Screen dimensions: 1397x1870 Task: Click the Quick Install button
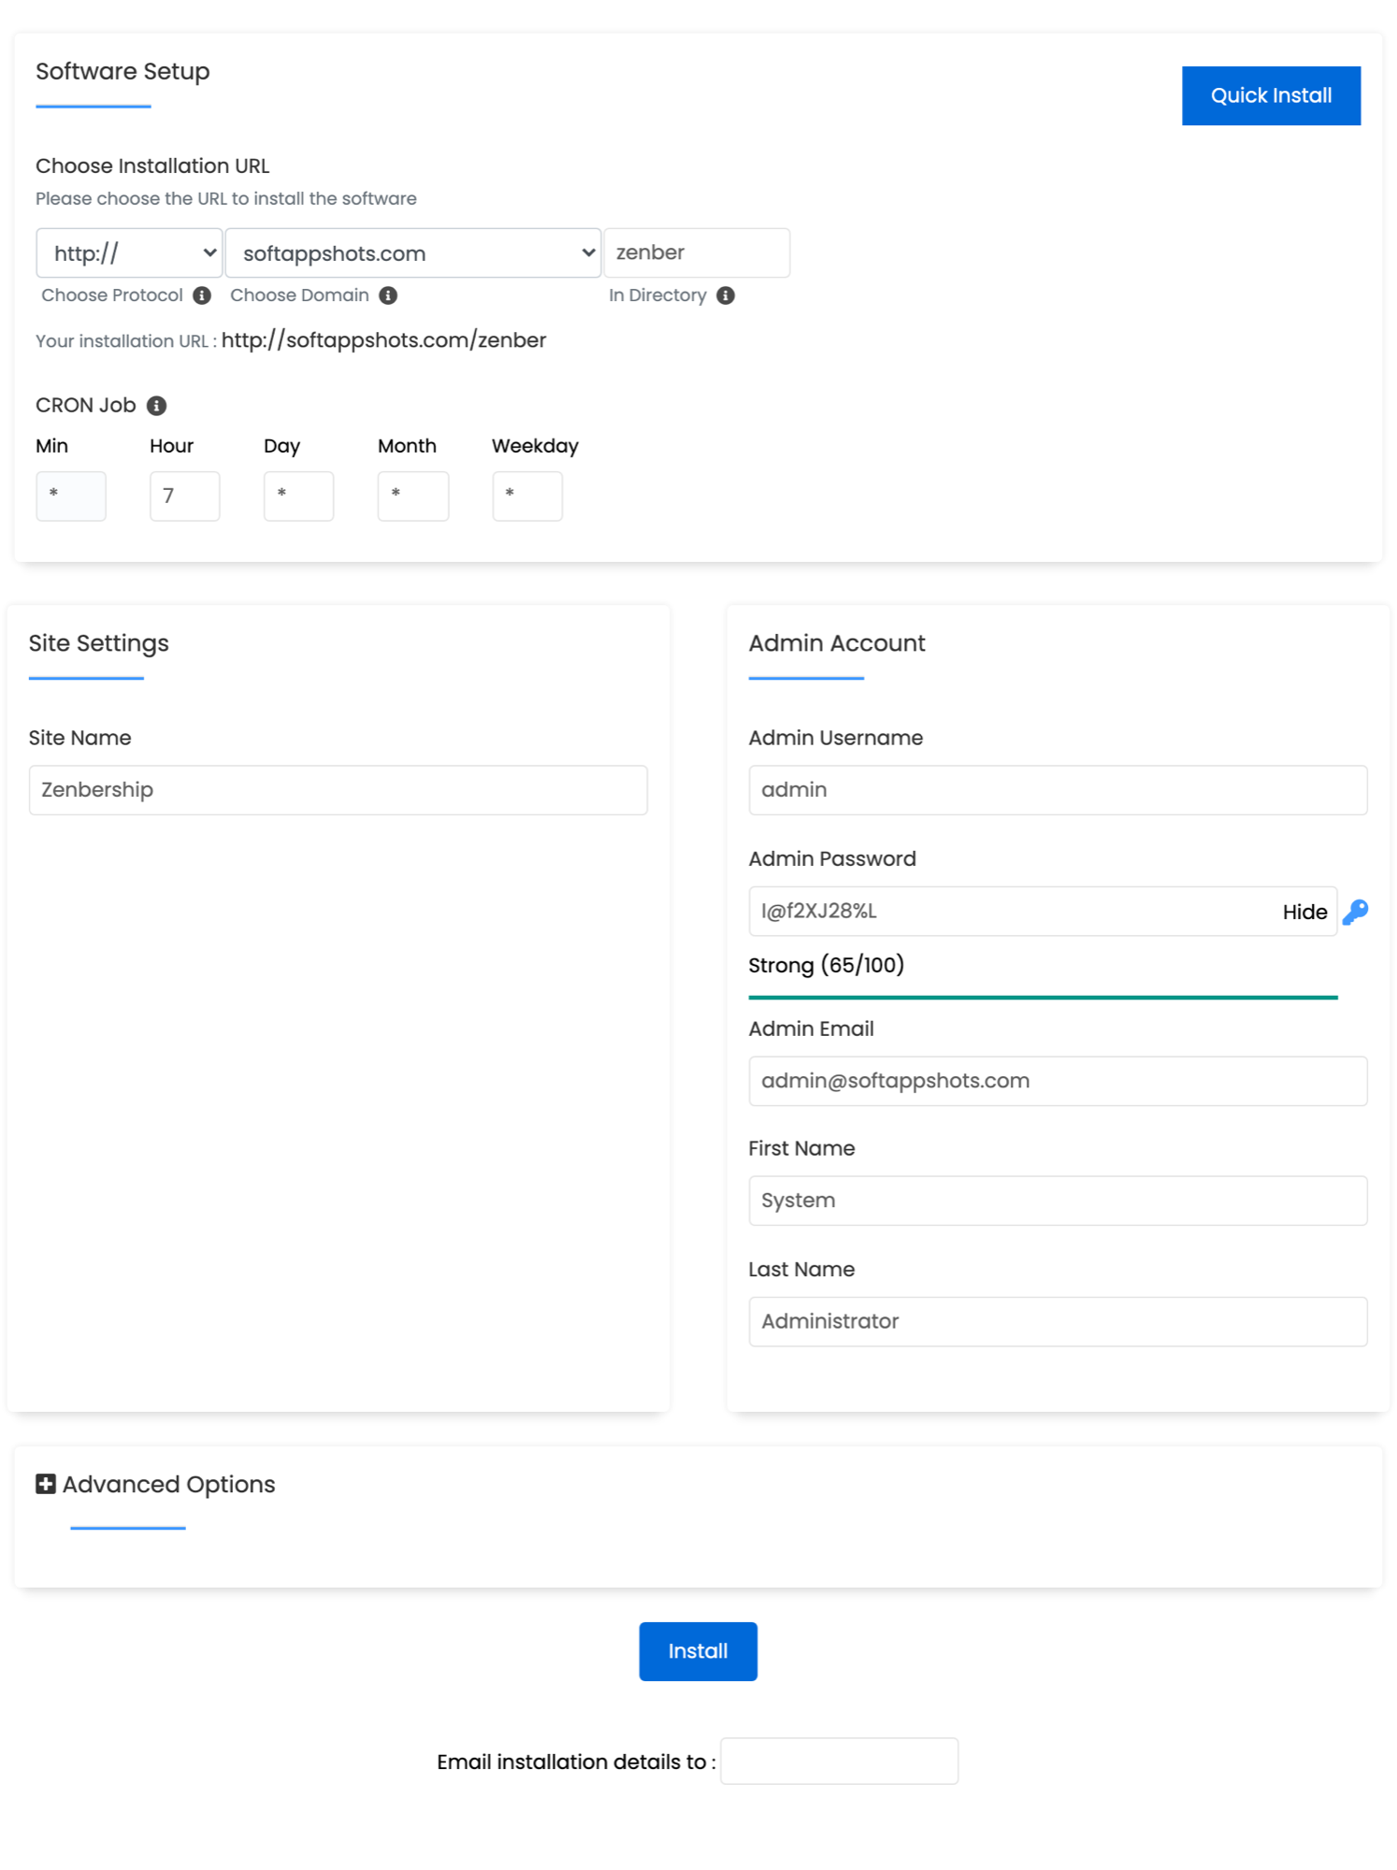click(1271, 95)
